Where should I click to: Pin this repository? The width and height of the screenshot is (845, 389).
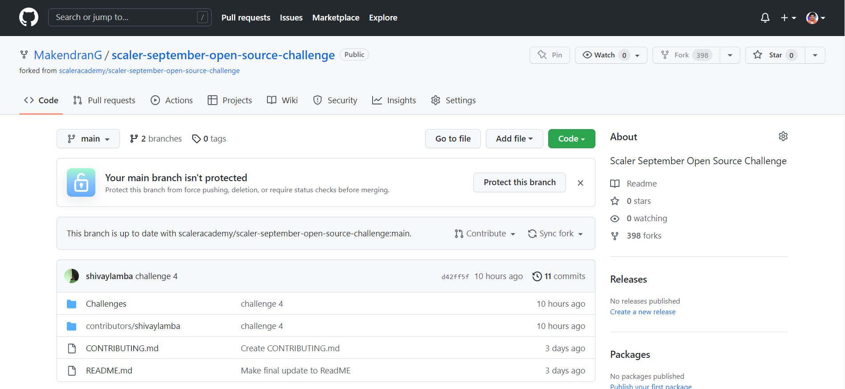pos(550,55)
